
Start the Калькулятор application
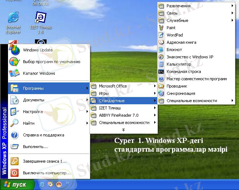point(178,64)
